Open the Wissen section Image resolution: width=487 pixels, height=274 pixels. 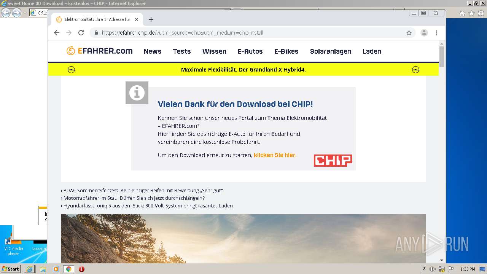[214, 51]
